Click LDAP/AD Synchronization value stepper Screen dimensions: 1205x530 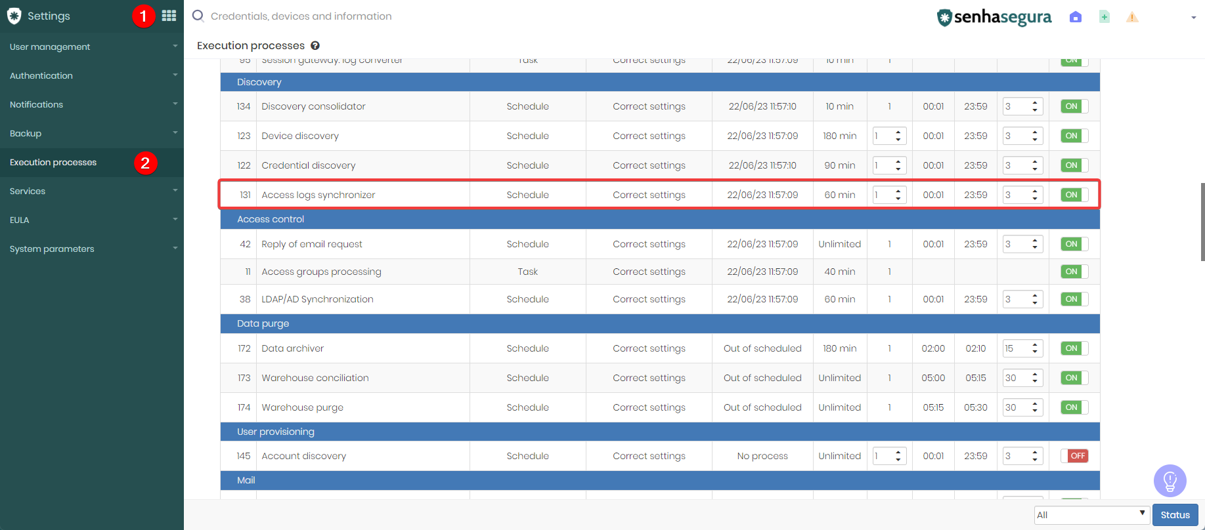tap(1023, 299)
